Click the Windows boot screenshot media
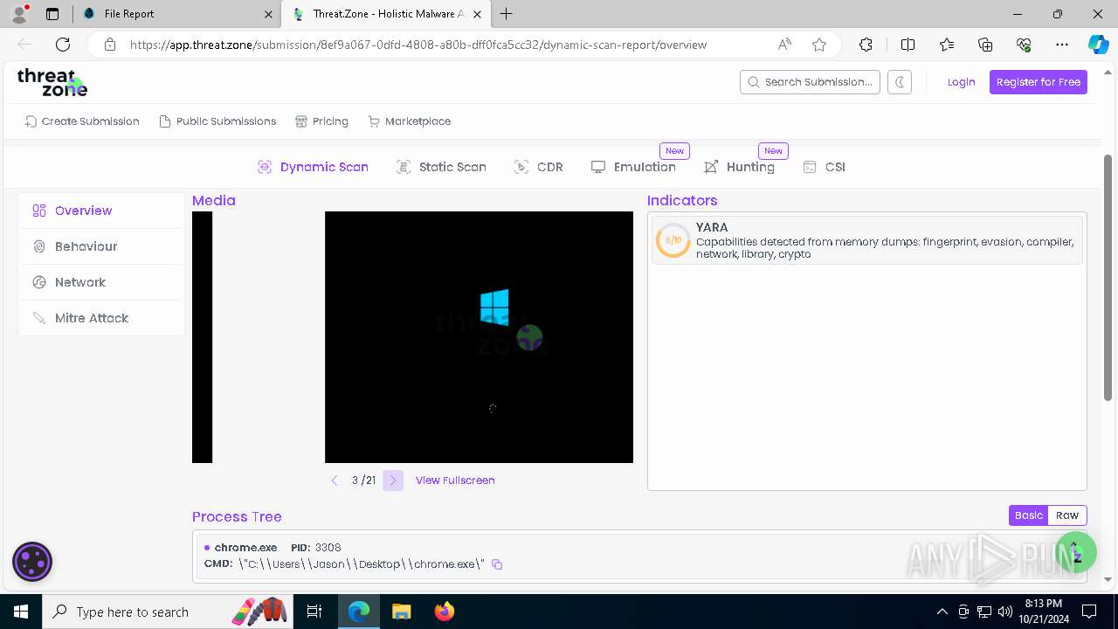This screenshot has height=629, width=1118. pos(479,337)
